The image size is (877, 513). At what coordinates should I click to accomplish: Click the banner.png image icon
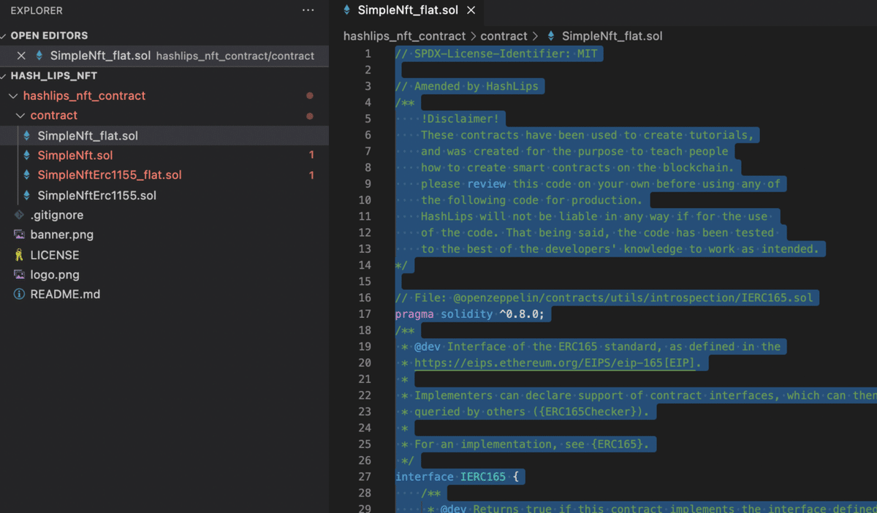[19, 235]
